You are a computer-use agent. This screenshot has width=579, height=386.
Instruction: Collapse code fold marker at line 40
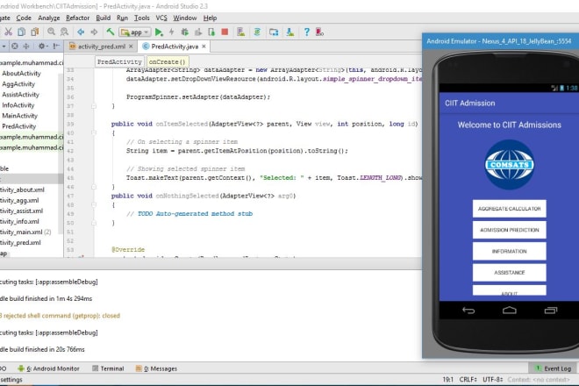[94, 133]
